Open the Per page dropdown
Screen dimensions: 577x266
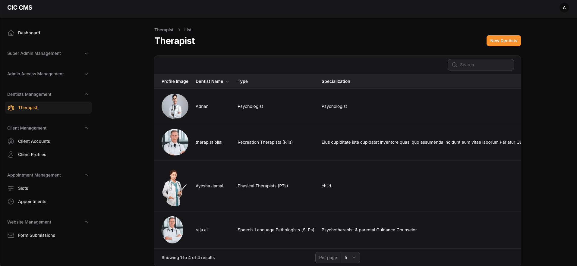click(x=350, y=258)
